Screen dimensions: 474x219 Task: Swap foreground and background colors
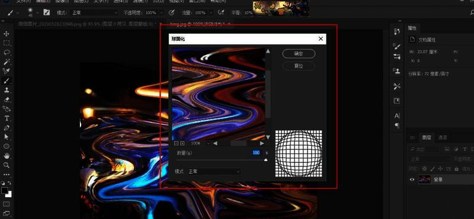coord(9,182)
